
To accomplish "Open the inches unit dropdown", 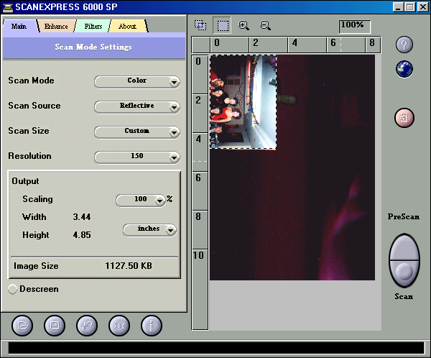I will 150,230.
